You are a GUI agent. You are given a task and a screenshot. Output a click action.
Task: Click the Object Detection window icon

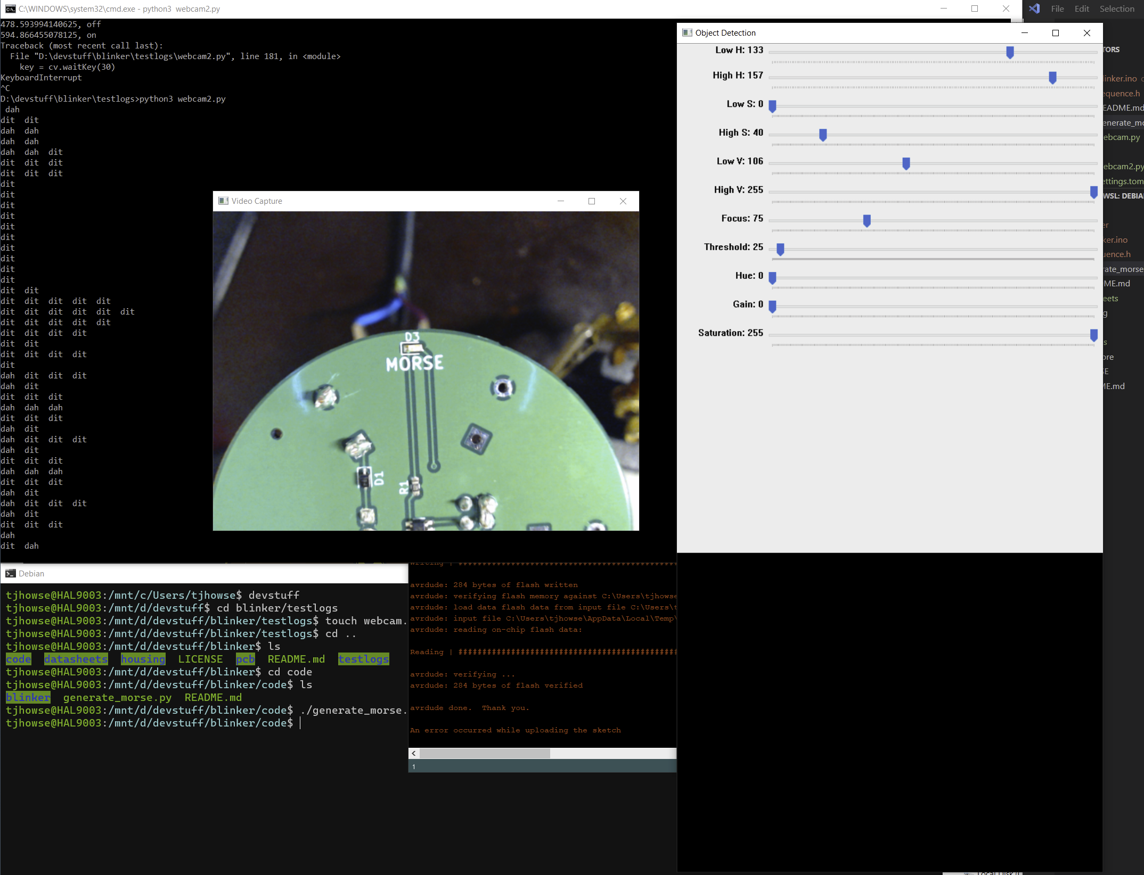(x=687, y=32)
